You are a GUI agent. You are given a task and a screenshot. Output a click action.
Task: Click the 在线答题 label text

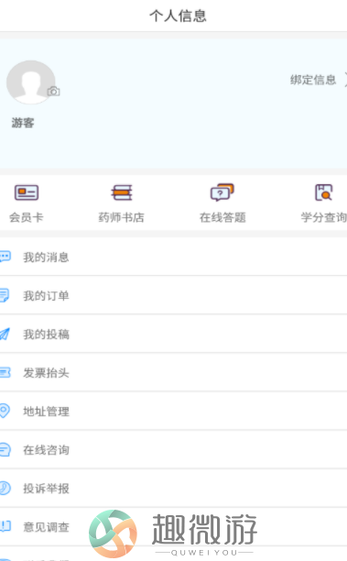click(222, 217)
